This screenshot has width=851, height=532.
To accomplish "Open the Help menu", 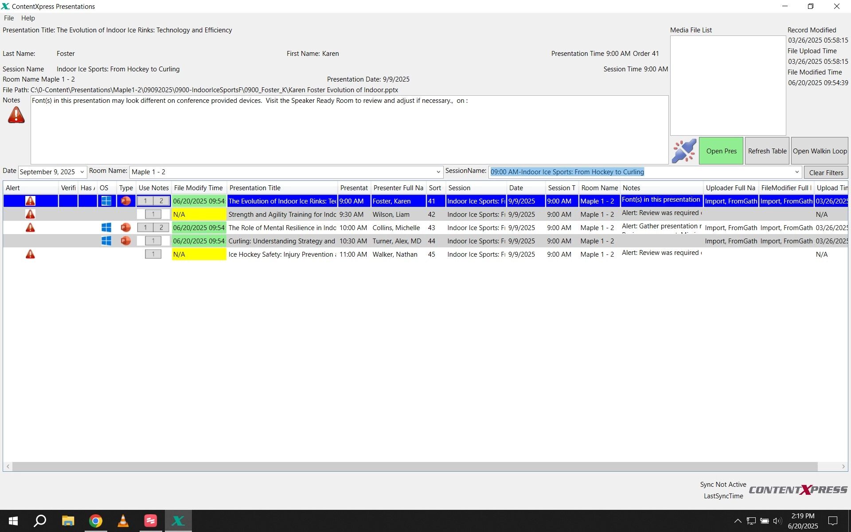I will click(x=28, y=18).
